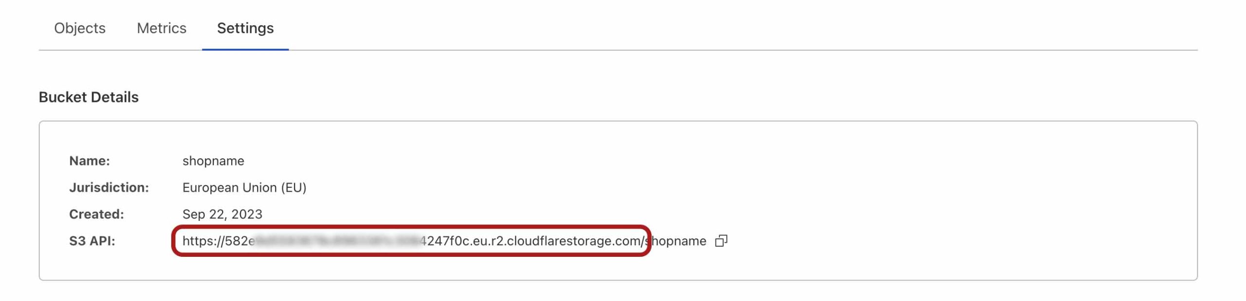Click the 'Name:' field label
1246x301 pixels.
(x=90, y=161)
